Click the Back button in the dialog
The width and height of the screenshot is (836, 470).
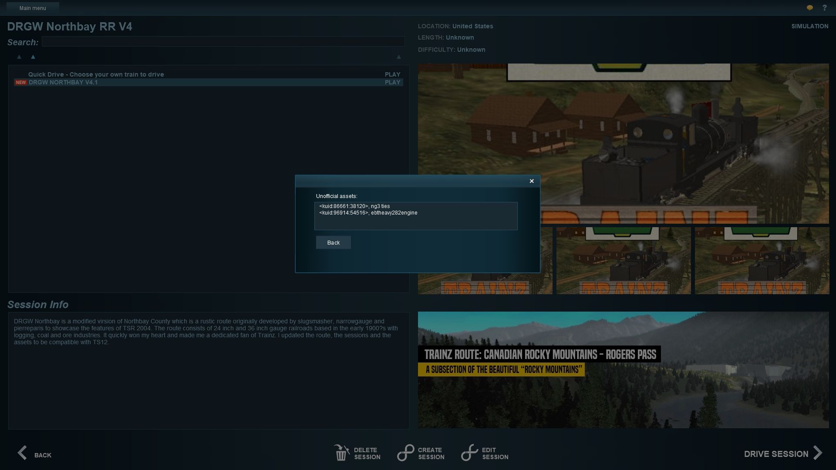click(x=333, y=242)
